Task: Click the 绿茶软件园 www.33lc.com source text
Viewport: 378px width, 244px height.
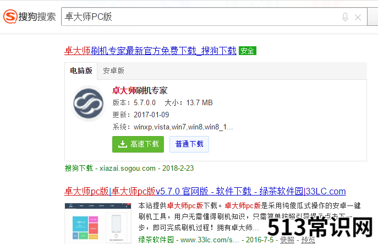Action: (x=189, y=240)
